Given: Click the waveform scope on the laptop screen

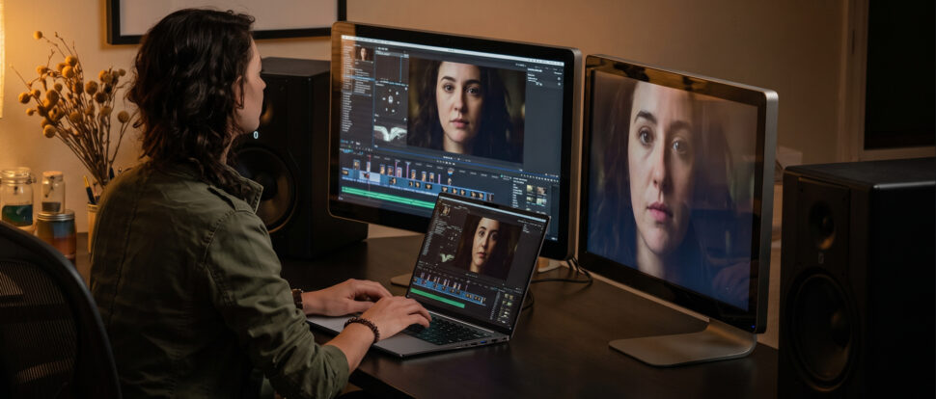Looking at the screenshot, I should [x=447, y=257].
